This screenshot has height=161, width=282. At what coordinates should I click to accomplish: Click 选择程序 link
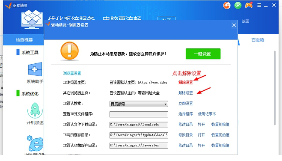point(185,114)
